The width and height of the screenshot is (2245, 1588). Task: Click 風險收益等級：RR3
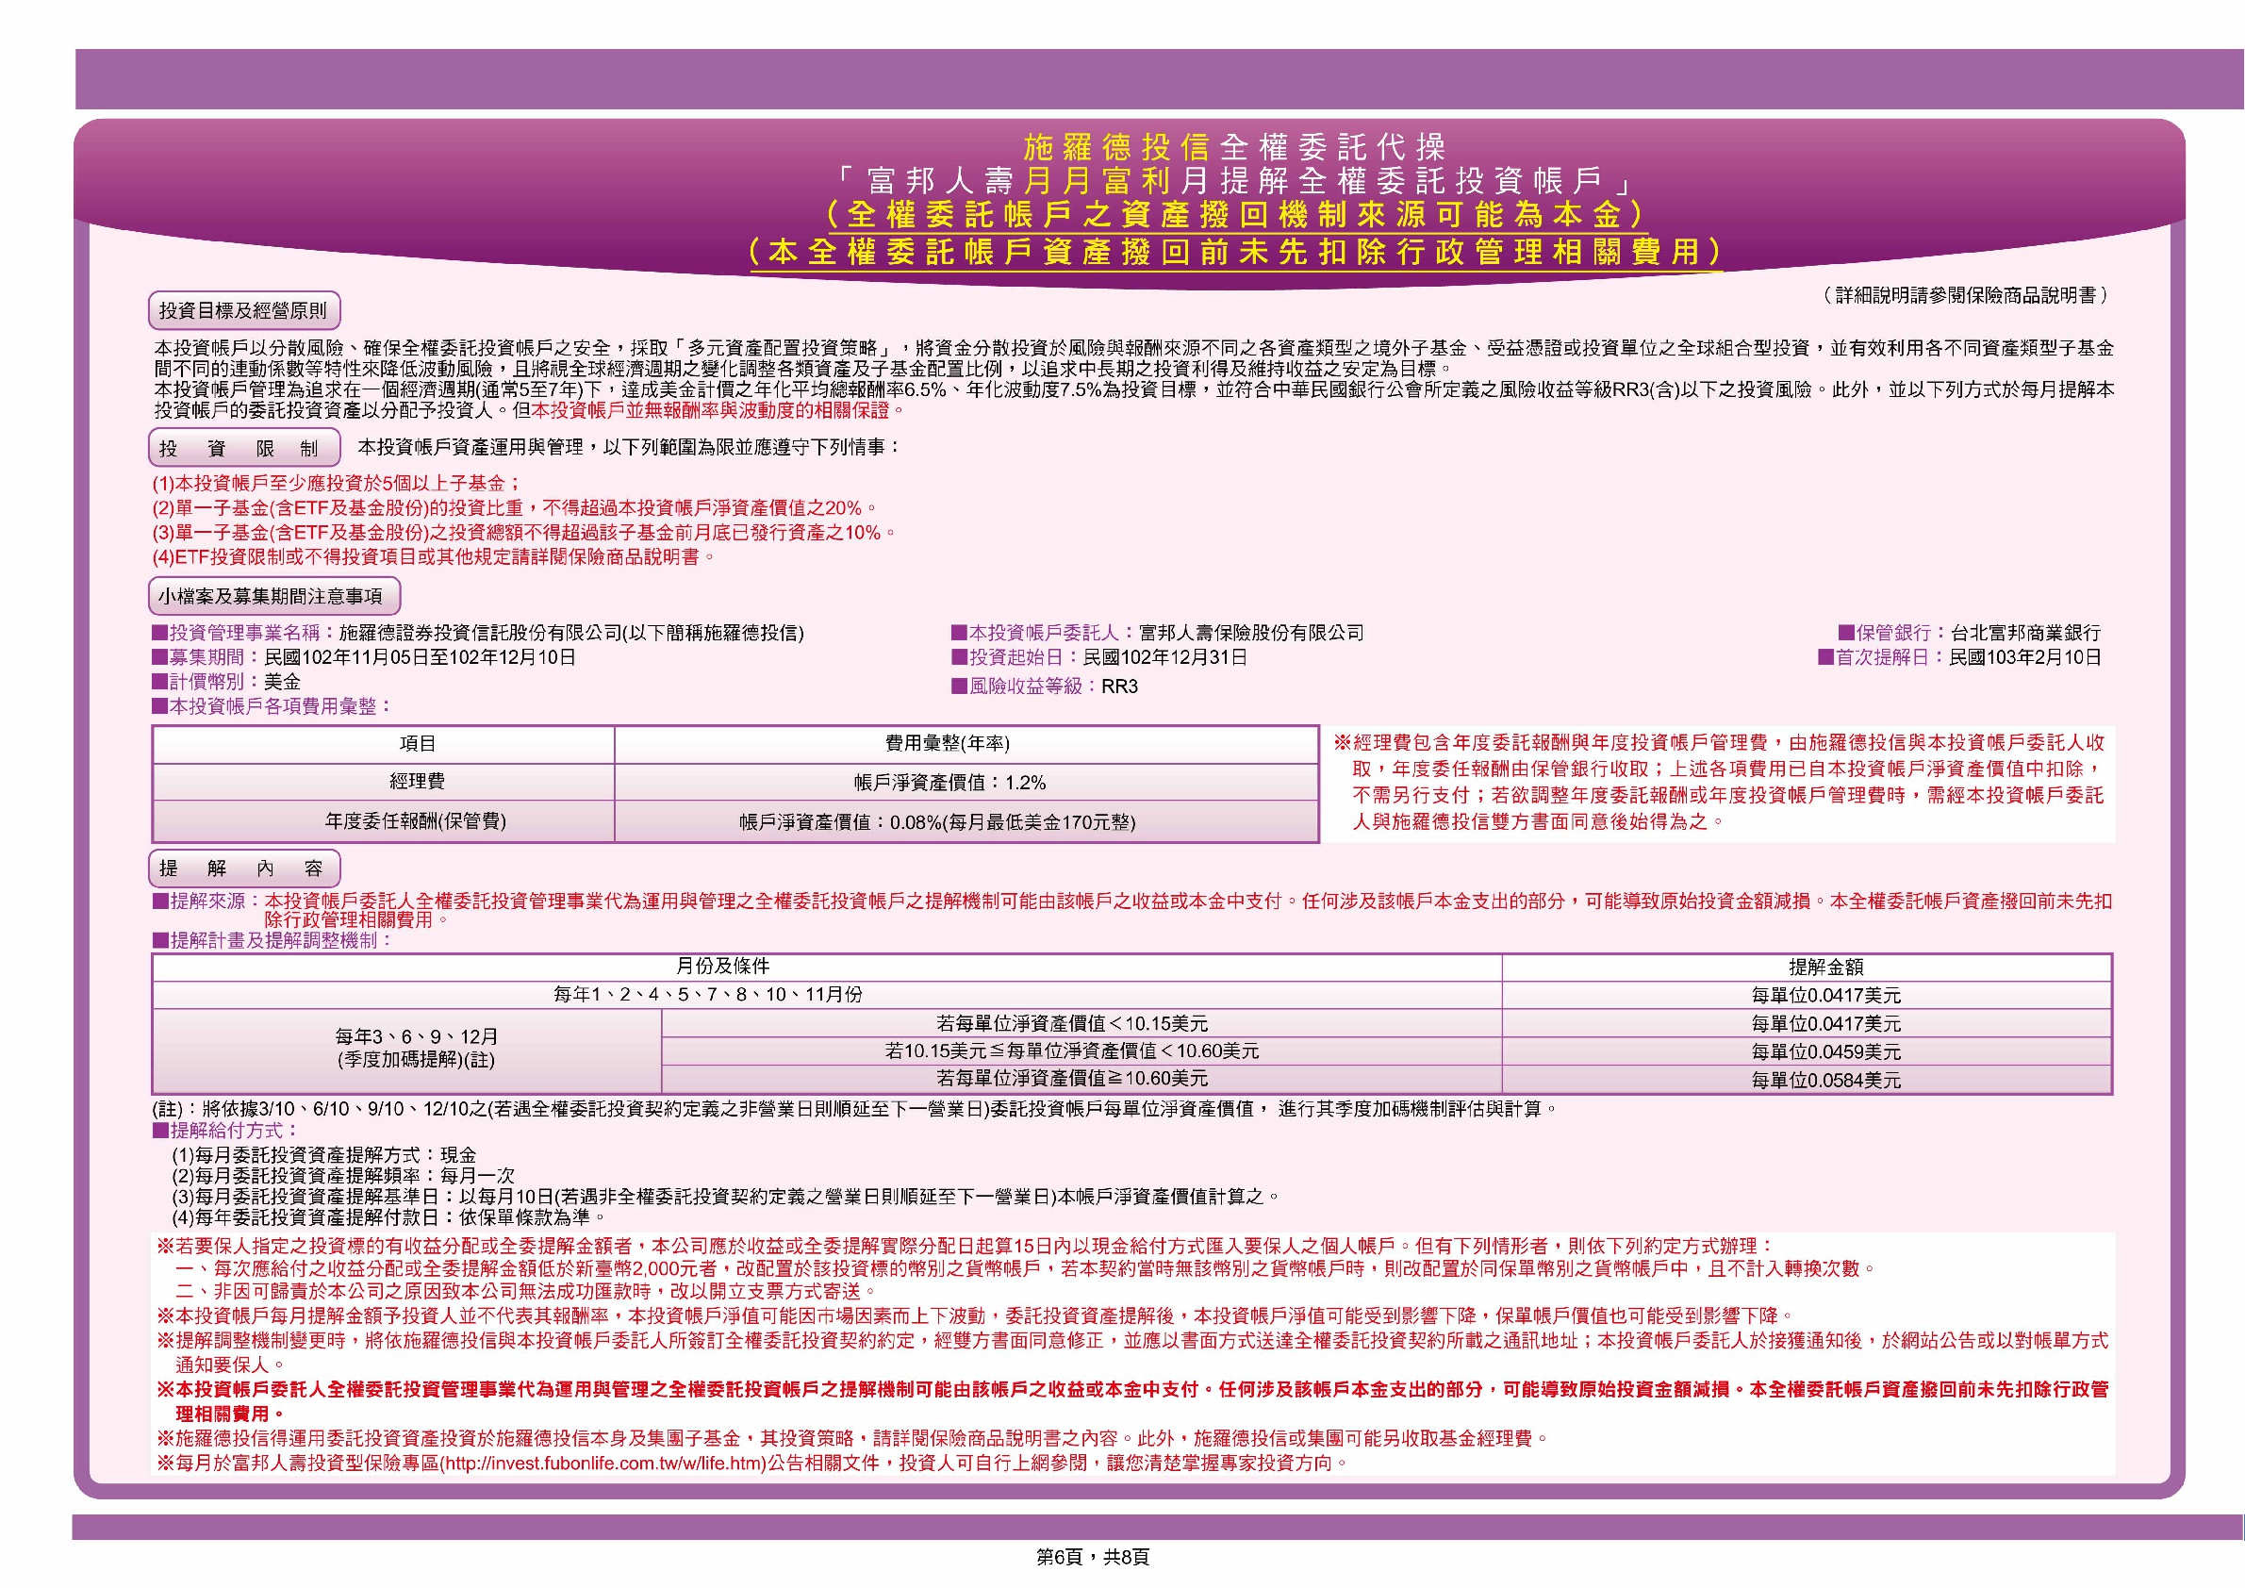(1045, 686)
